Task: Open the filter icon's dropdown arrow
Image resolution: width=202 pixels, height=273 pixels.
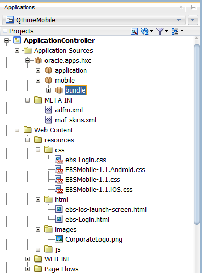Action: click(x=166, y=31)
